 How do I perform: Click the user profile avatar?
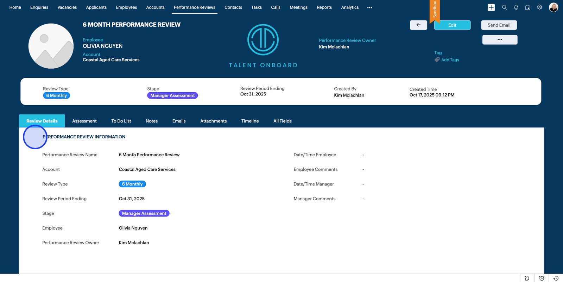click(553, 7)
